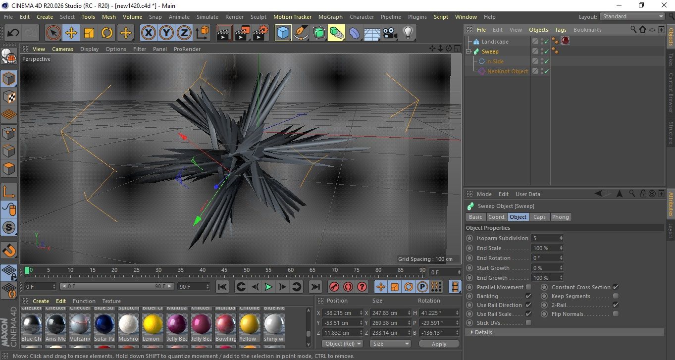Select the Move tool in top toolbar
The image size is (675, 360).
(x=71, y=33)
